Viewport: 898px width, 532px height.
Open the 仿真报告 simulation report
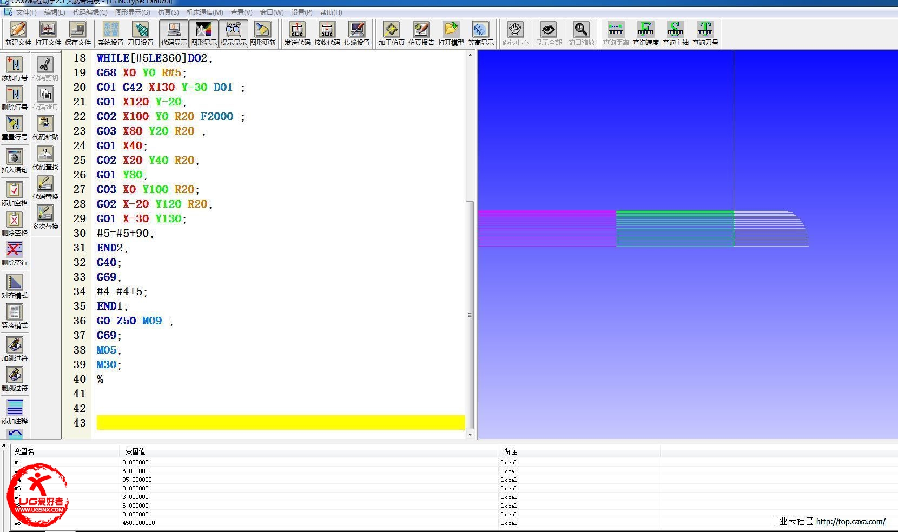click(421, 34)
